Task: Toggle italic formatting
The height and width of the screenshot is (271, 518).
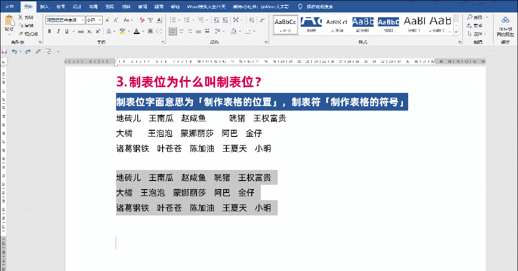Action: pos(58,32)
